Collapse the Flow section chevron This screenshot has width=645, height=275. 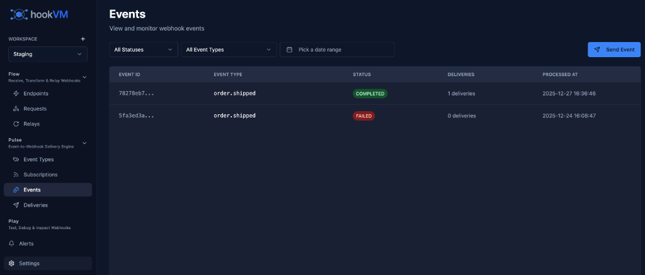click(85, 77)
